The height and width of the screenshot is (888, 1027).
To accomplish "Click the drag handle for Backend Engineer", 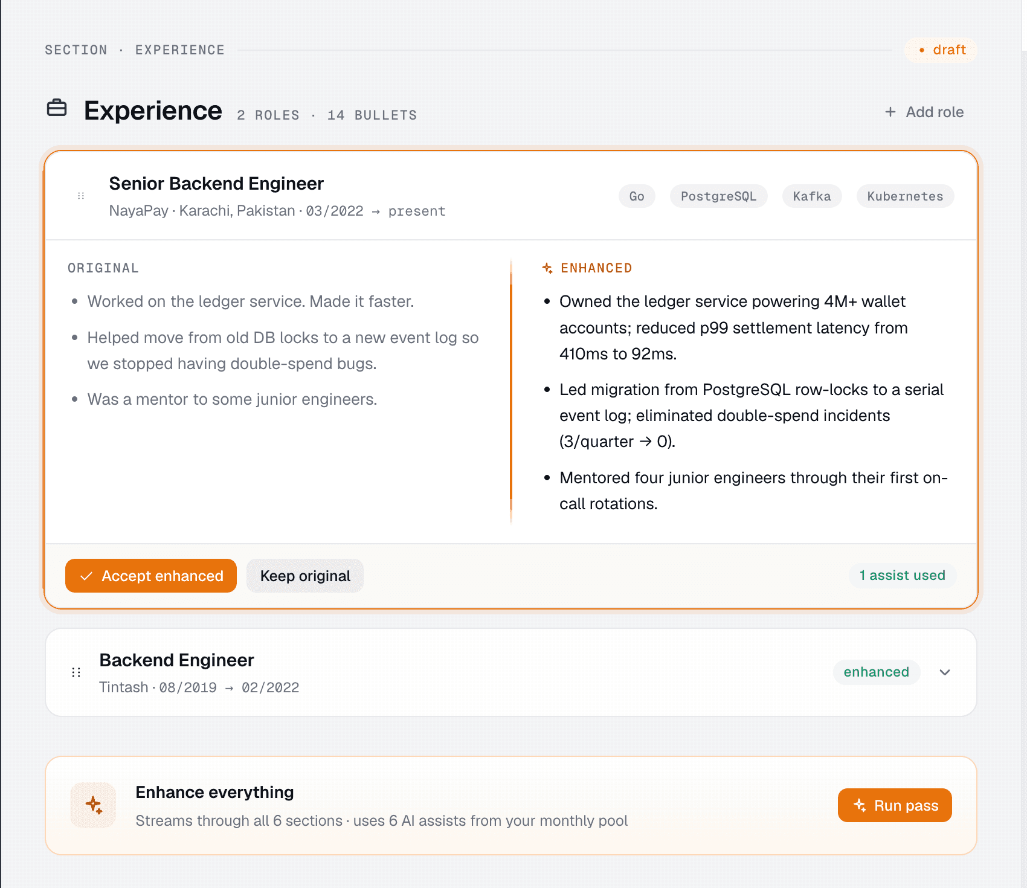I will coord(76,672).
